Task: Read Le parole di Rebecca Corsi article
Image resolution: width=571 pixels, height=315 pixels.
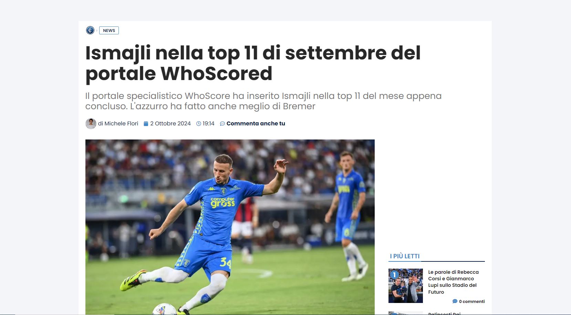Action: [453, 282]
